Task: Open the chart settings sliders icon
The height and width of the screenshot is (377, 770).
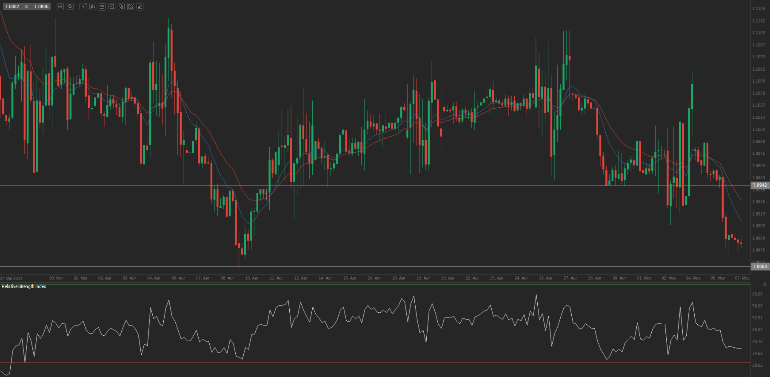Action: pyautogui.click(x=102, y=6)
